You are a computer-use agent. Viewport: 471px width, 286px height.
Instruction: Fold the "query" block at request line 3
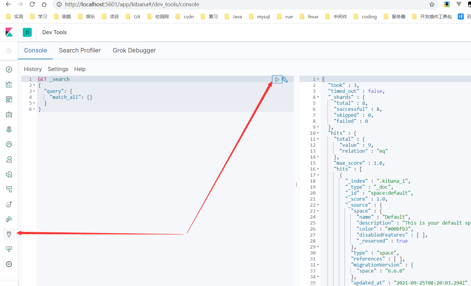[x=34, y=91]
